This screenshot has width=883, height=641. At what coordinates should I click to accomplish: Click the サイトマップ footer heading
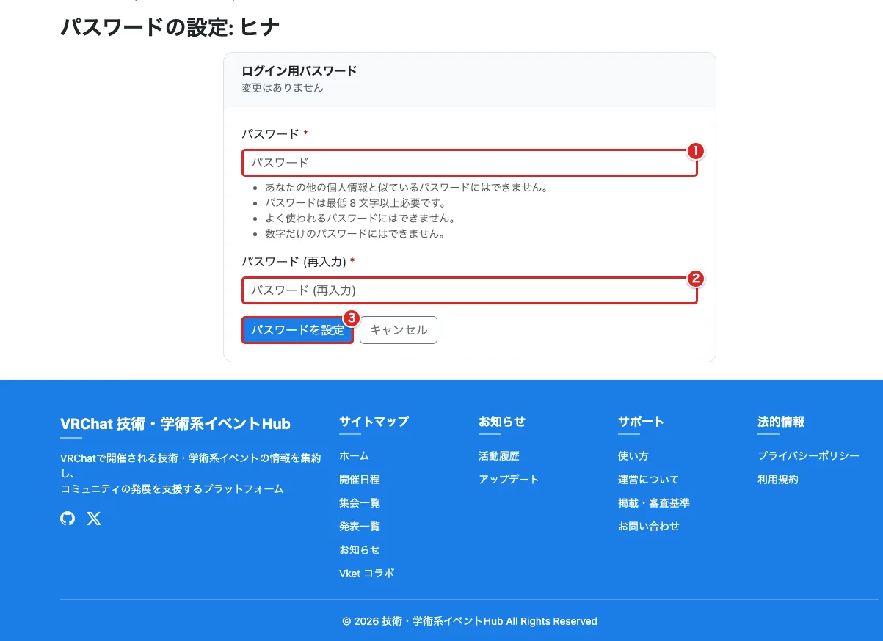pos(374,422)
